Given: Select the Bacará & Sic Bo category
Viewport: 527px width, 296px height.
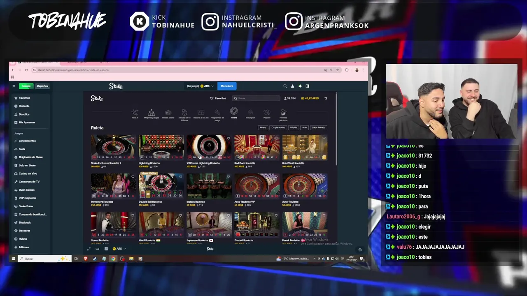Looking at the screenshot, I should (201, 114).
